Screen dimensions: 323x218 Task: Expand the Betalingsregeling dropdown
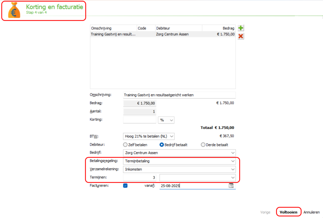click(x=233, y=161)
